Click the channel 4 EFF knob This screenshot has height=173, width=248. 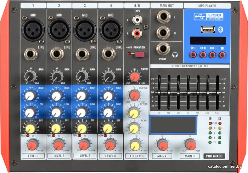click(x=108, y=128)
